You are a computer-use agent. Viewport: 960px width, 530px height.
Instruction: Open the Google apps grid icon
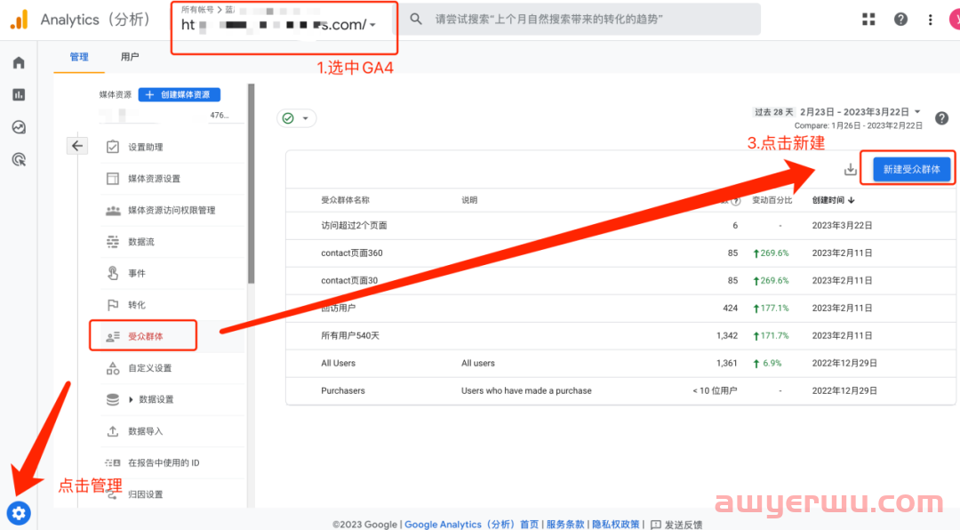coord(868,19)
